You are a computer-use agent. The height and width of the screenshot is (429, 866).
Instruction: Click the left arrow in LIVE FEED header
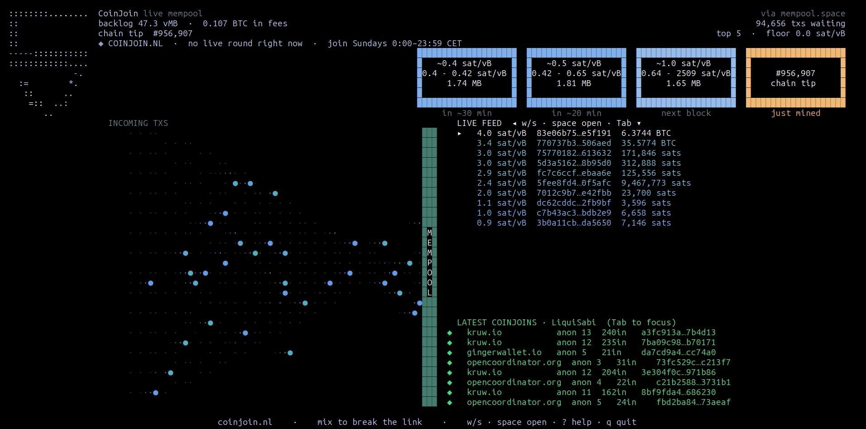click(x=515, y=123)
